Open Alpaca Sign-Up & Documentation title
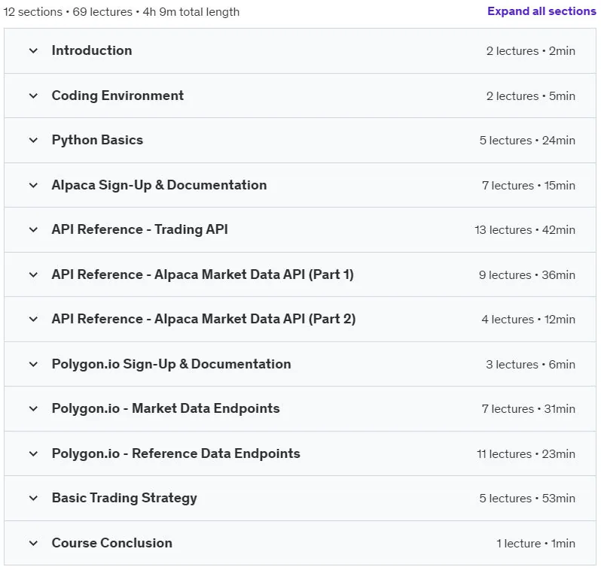Viewport: 601px width, 570px height. point(159,185)
